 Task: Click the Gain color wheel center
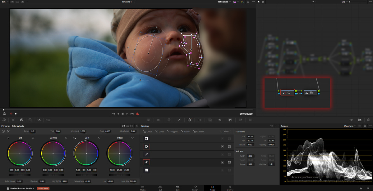click(x=86, y=153)
